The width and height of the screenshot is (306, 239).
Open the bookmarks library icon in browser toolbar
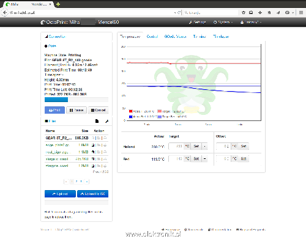(x=251, y=13)
